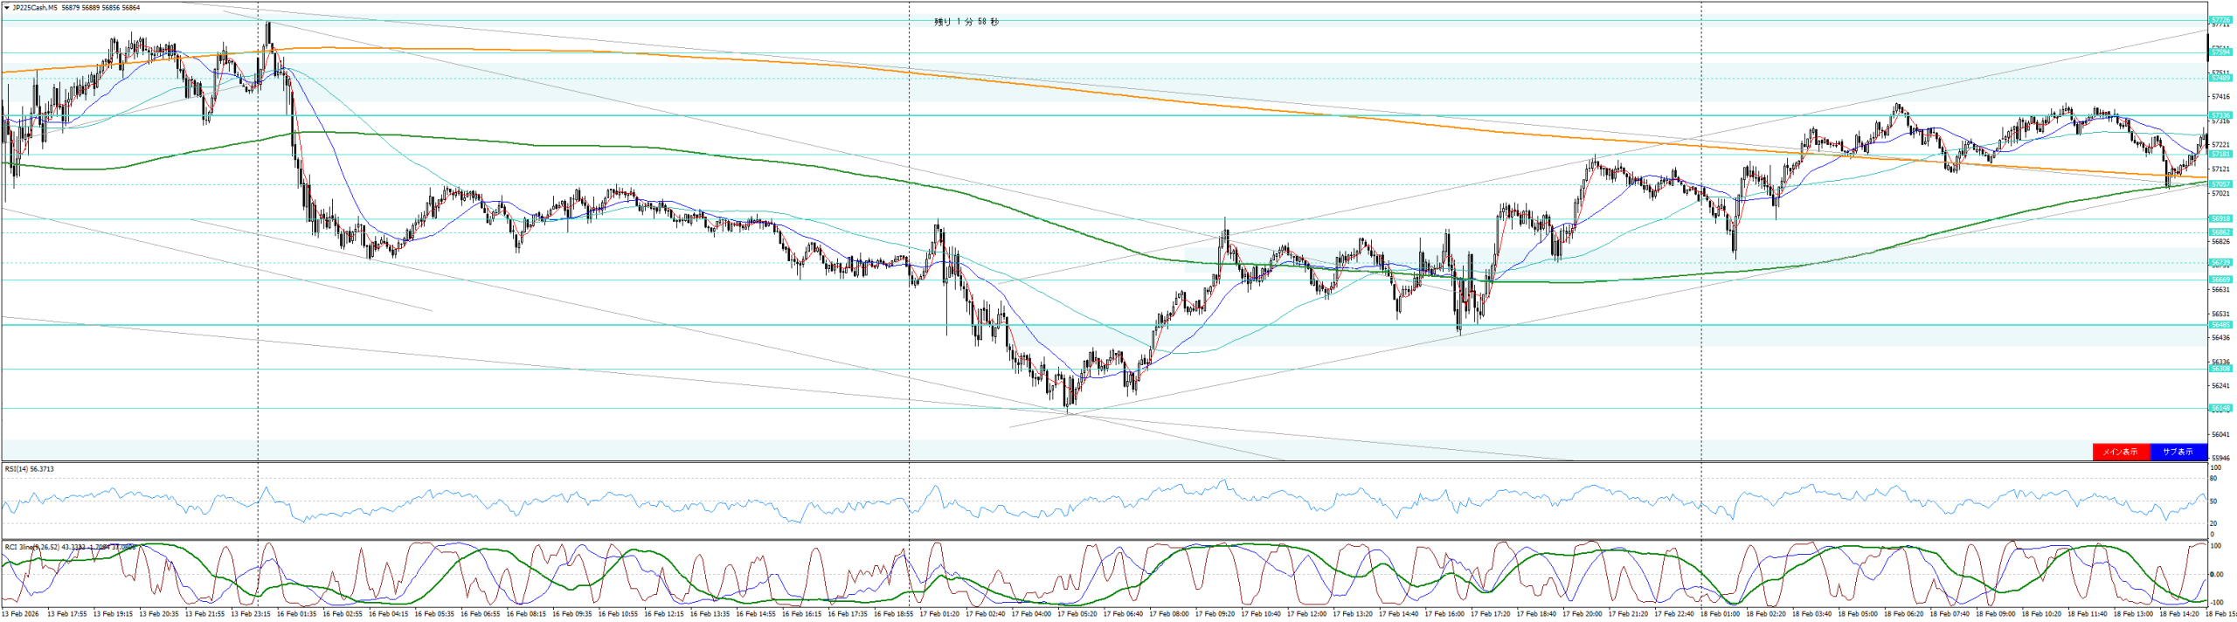
Task: Expand the JP225Cash,M5 chart title triangle
Action: pos(7,8)
